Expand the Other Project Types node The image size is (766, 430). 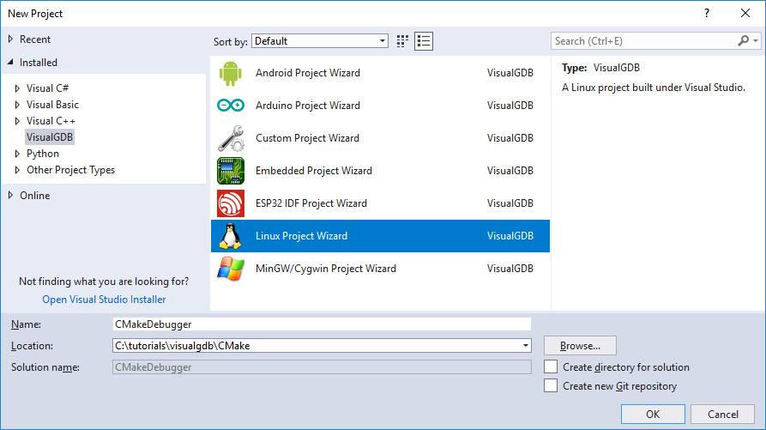[18, 170]
